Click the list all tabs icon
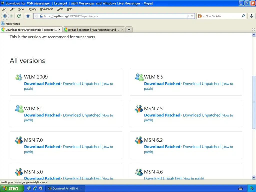The width and height of the screenshot is (256, 192). click(x=253, y=29)
